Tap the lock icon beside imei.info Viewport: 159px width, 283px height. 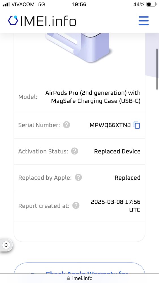[x=68, y=278]
